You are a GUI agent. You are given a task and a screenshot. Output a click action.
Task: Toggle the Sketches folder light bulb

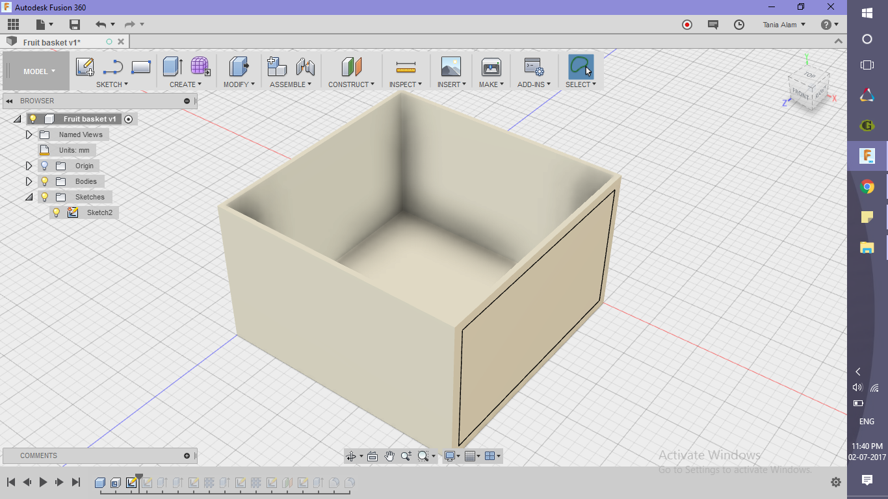45,197
